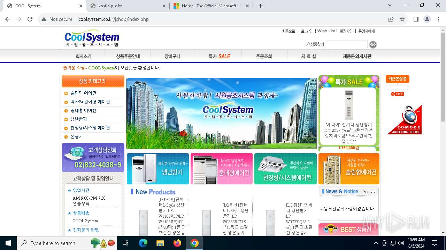Open browser side panel
Screen dimensions: 446x250
pos(416,19)
